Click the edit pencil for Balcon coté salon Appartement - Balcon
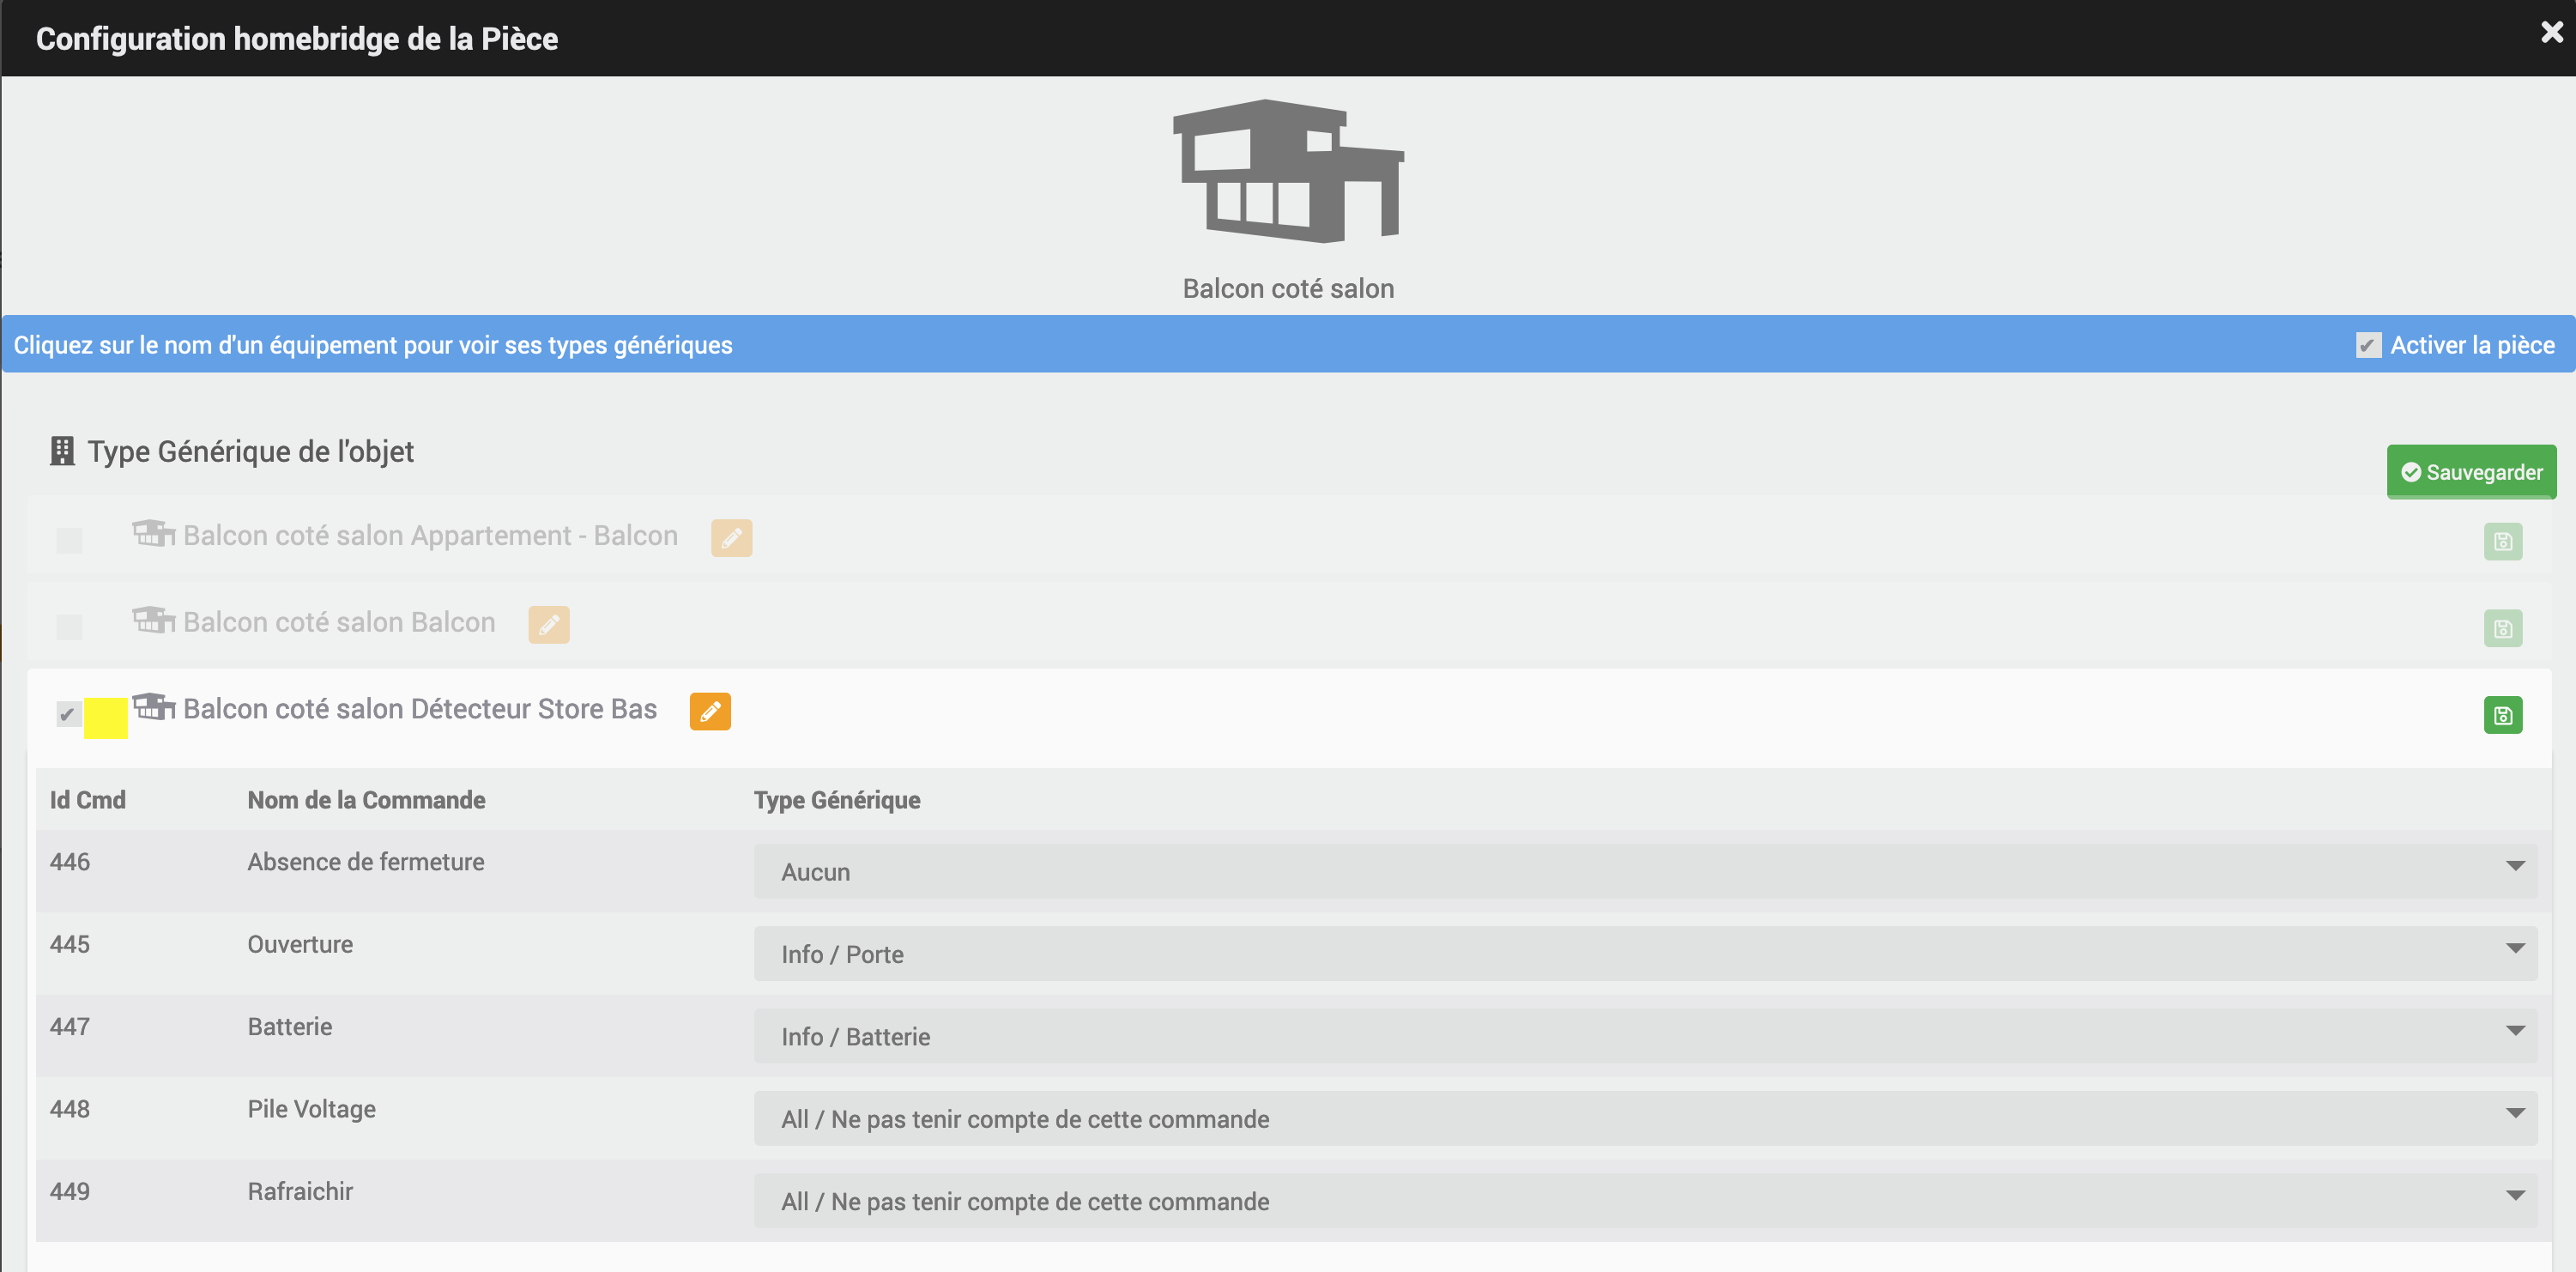This screenshot has height=1272, width=2576. click(x=731, y=538)
